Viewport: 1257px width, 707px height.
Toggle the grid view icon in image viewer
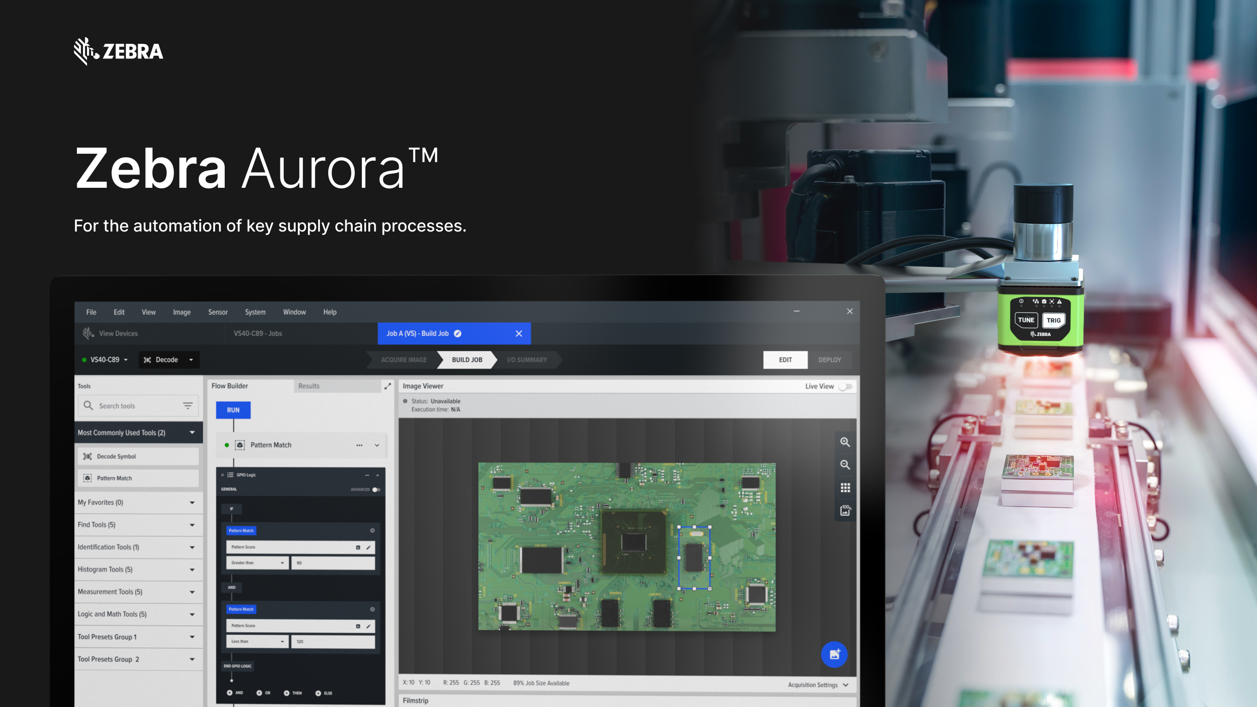(845, 488)
